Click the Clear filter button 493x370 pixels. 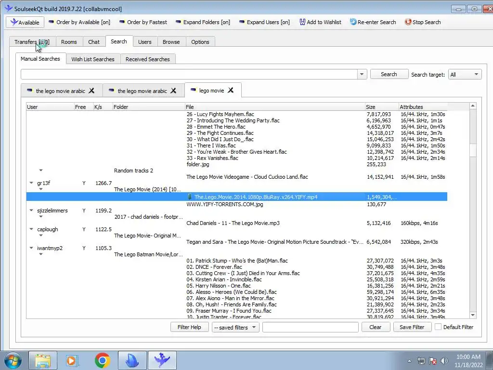point(376,327)
